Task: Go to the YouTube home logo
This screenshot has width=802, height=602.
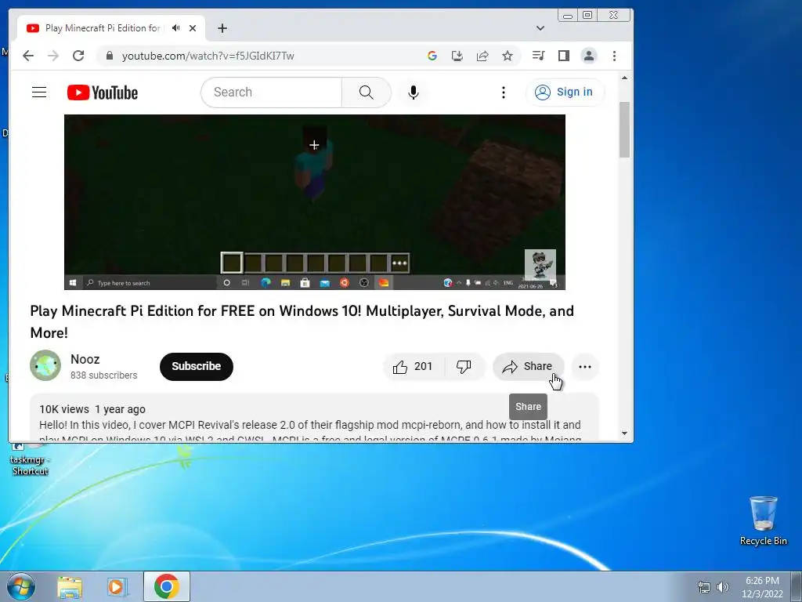Action: 103,92
